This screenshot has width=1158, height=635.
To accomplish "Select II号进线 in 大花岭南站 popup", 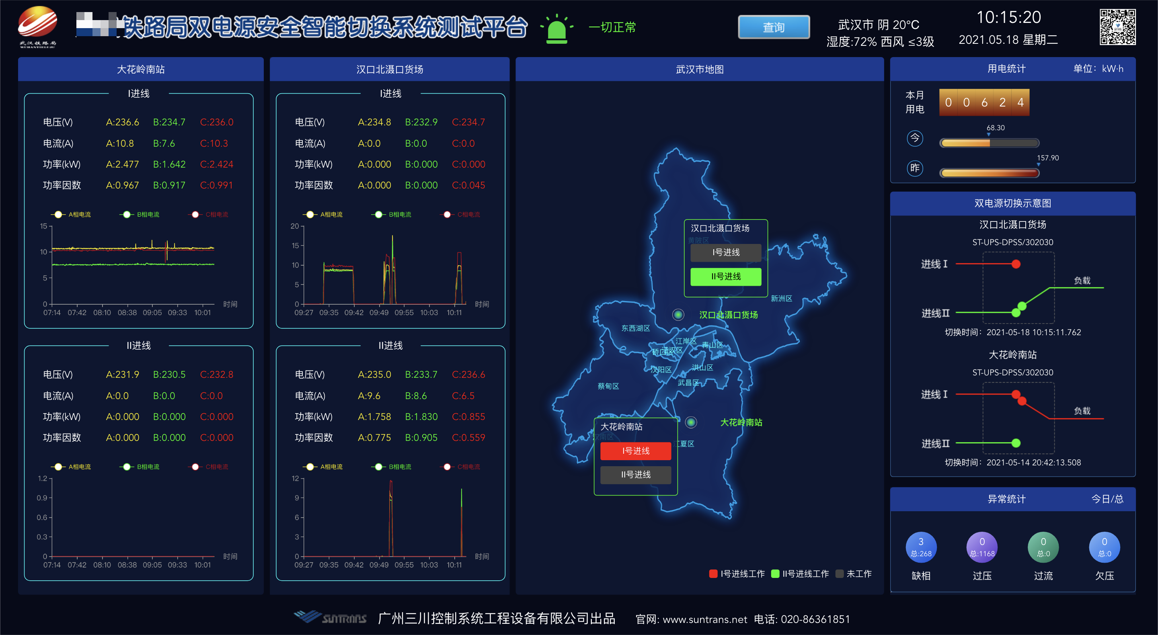I will [636, 475].
